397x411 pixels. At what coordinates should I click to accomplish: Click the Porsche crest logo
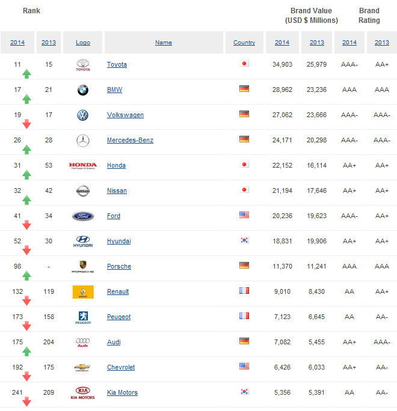click(83, 267)
